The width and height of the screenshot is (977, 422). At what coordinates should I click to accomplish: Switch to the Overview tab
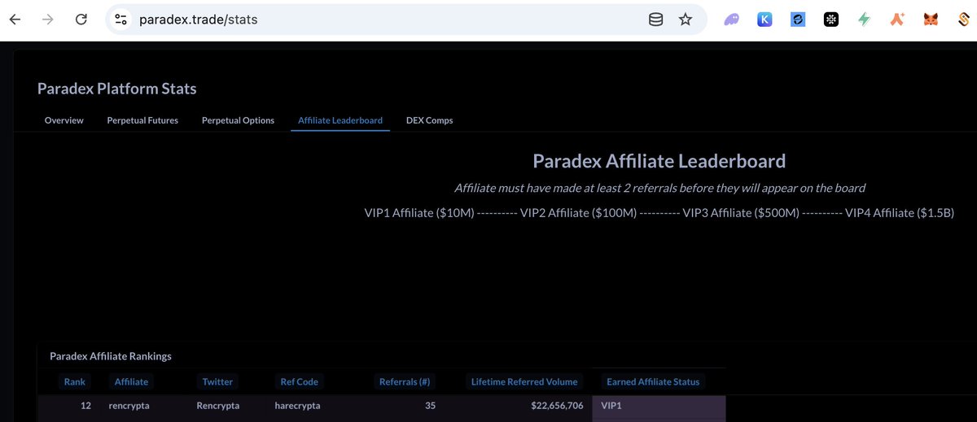[x=64, y=120]
